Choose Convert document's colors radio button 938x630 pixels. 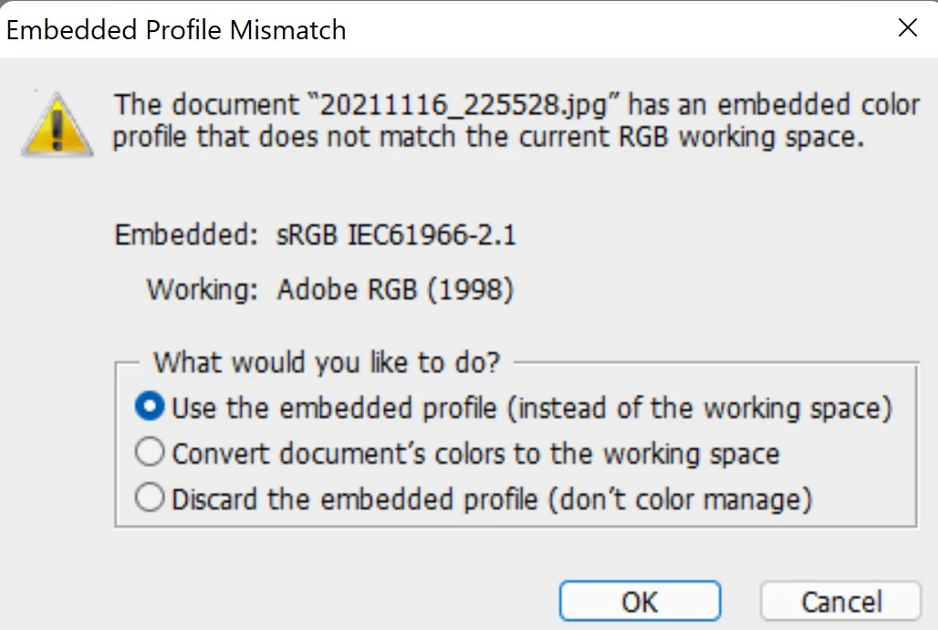pyautogui.click(x=149, y=453)
